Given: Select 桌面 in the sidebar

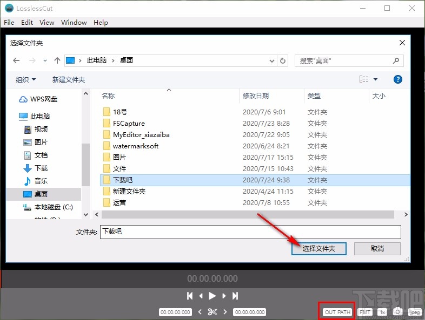Looking at the screenshot, I should pyautogui.click(x=43, y=194).
